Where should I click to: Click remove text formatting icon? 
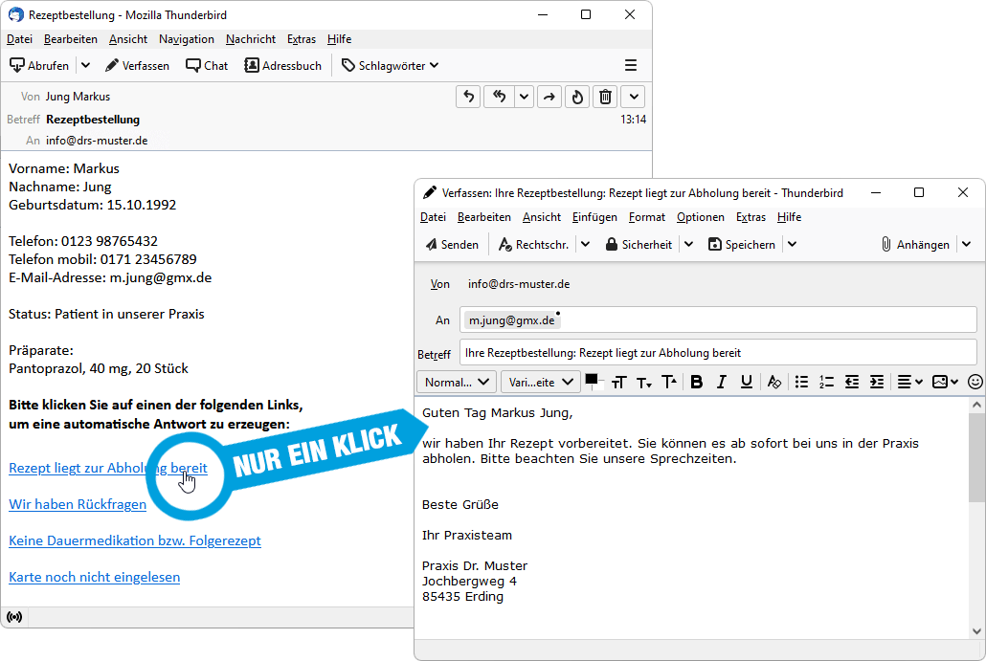coord(774,382)
